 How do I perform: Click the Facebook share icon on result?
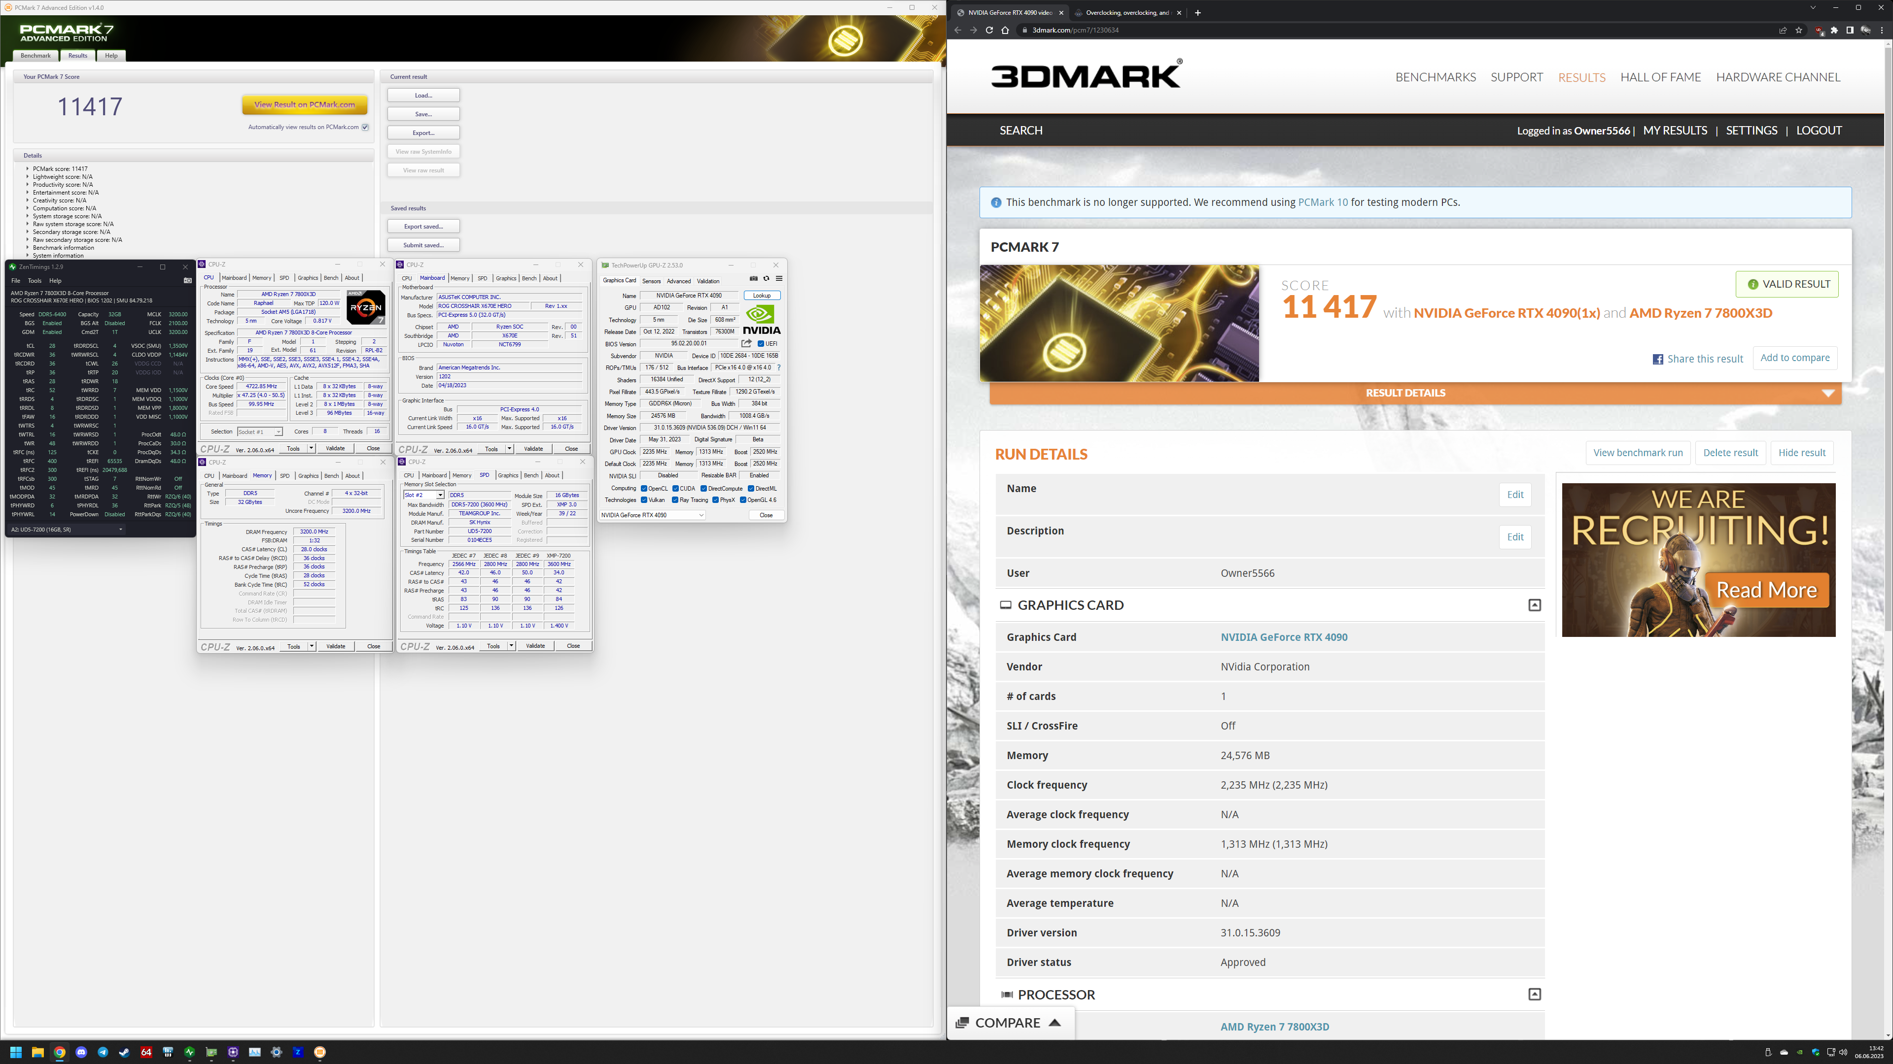pyautogui.click(x=1658, y=359)
